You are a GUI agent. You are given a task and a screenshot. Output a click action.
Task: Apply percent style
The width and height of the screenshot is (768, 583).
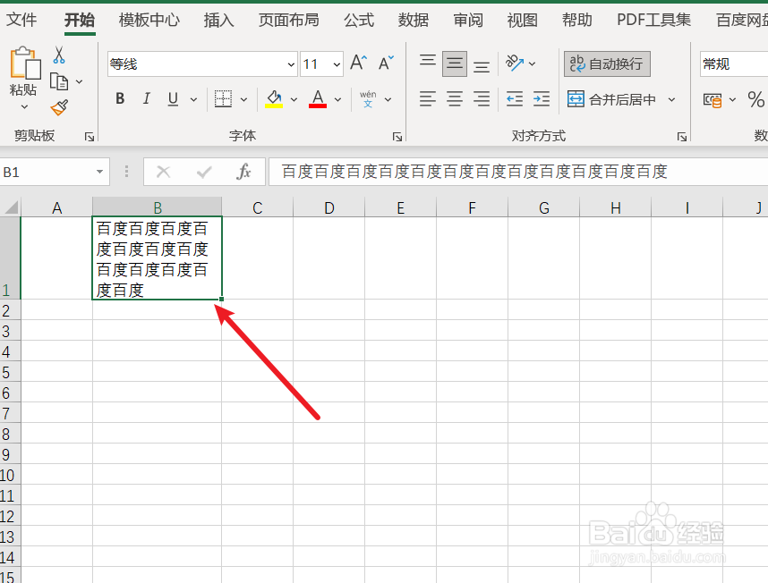point(755,100)
